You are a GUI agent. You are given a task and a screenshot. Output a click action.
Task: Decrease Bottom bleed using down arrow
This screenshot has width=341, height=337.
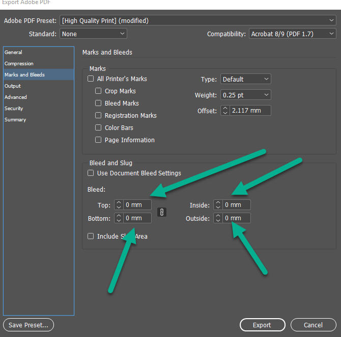tap(119, 220)
